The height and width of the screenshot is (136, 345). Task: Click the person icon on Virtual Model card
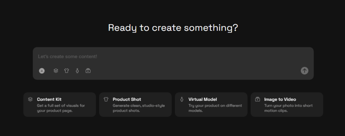(x=182, y=99)
